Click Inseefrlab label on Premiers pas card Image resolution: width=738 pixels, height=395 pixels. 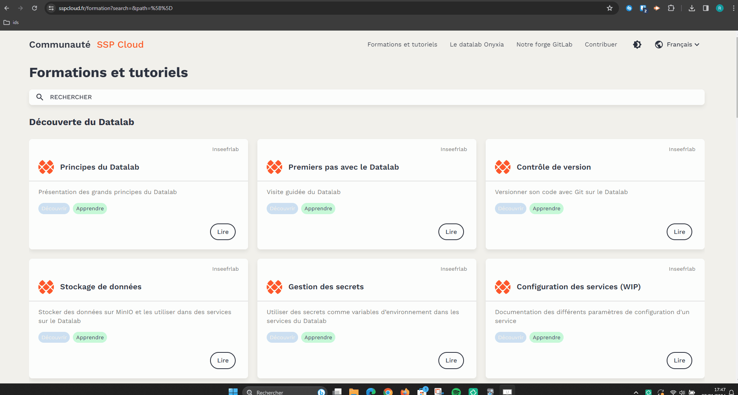[453, 149]
